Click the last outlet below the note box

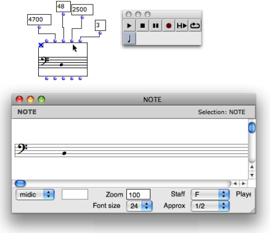(80, 78)
